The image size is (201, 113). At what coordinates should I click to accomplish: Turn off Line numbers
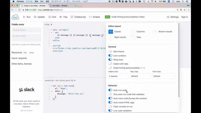[x=110, y=56]
